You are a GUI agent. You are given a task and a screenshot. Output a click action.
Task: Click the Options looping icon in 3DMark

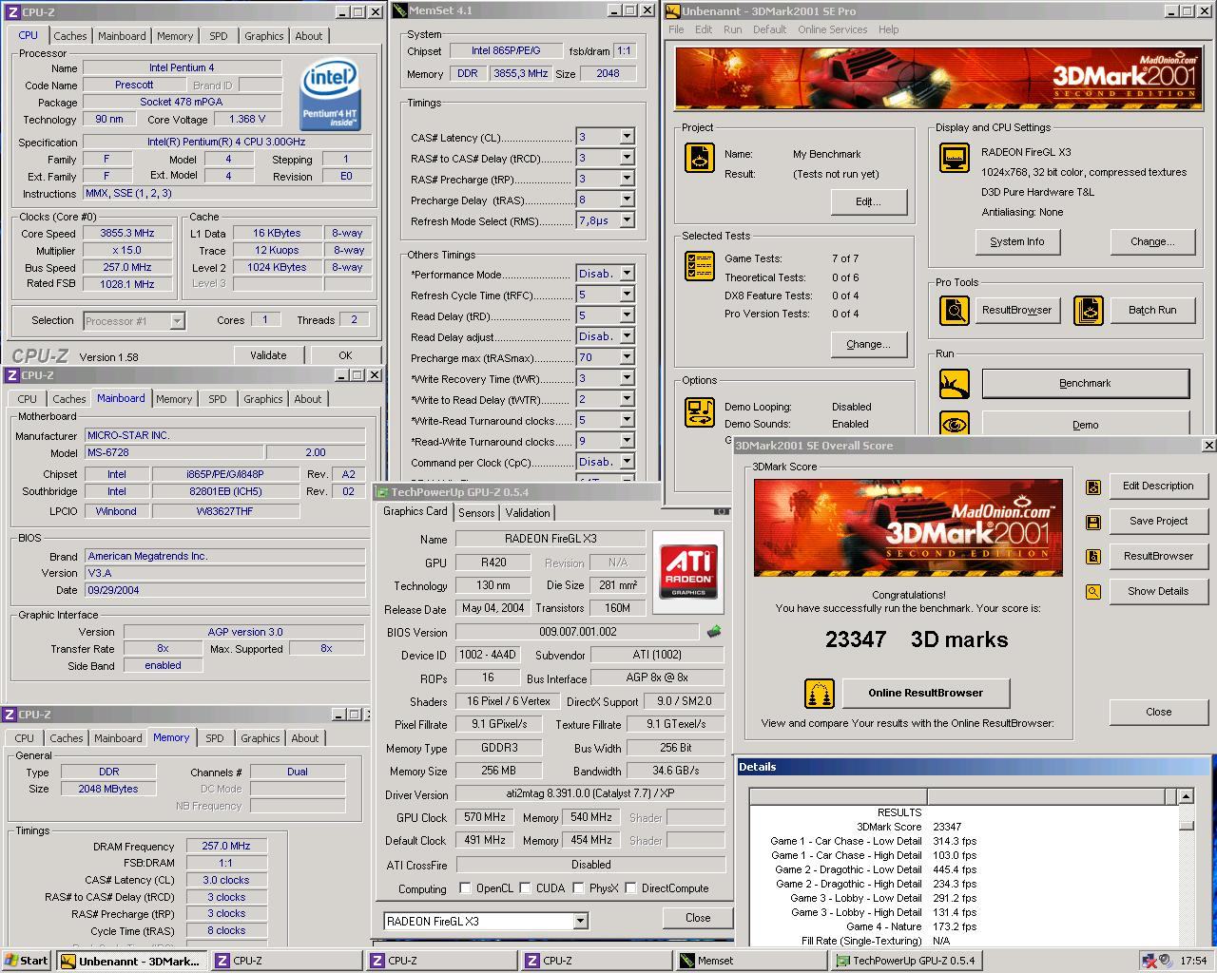coord(700,412)
